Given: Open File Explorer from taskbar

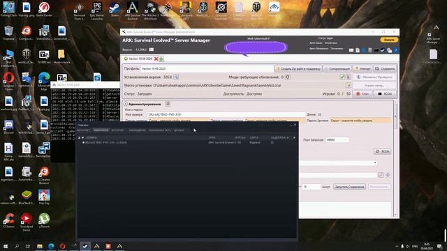Looking at the screenshot, I should pyautogui.click(x=40, y=246).
